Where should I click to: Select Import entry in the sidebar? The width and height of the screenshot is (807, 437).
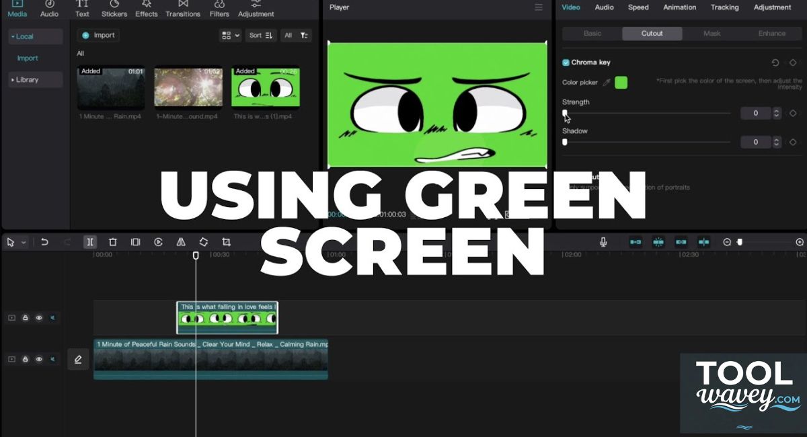coord(28,58)
